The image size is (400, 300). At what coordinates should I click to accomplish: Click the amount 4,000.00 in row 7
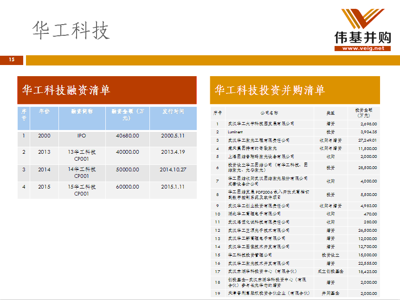368,181
